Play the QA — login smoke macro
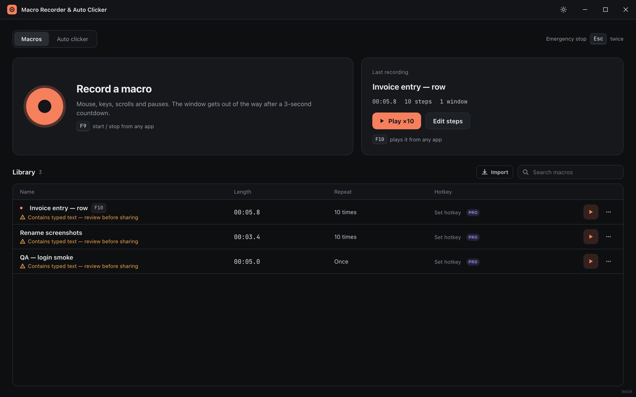This screenshot has width=636, height=397. 591,261
